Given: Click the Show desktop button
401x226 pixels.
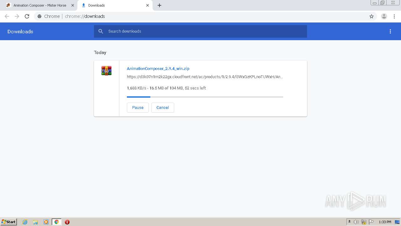Looking at the screenshot, I should click(x=397, y=222).
